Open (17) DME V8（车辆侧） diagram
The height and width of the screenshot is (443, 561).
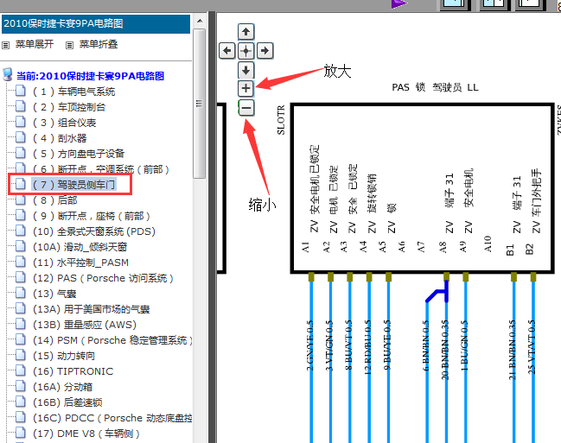86,434
